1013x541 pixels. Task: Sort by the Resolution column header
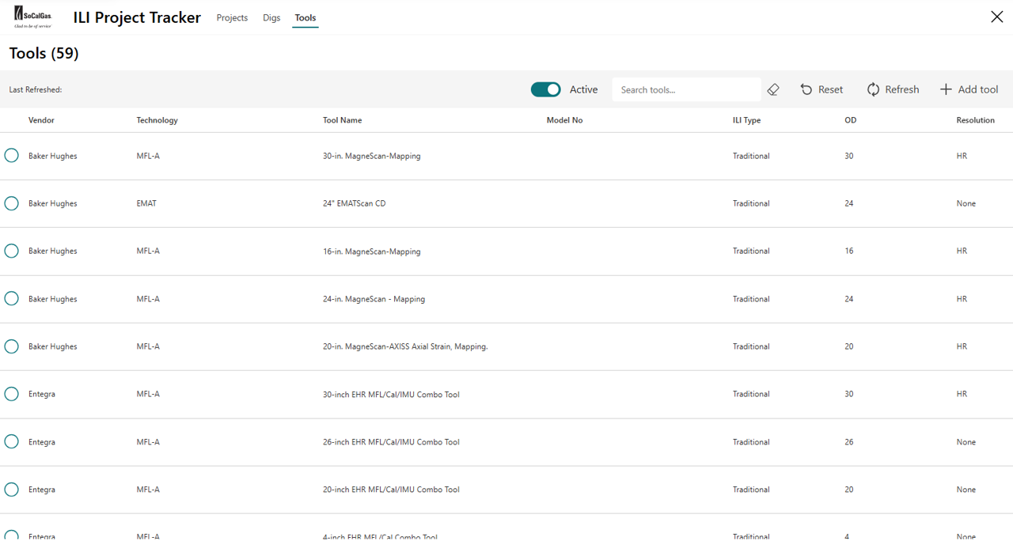975,120
